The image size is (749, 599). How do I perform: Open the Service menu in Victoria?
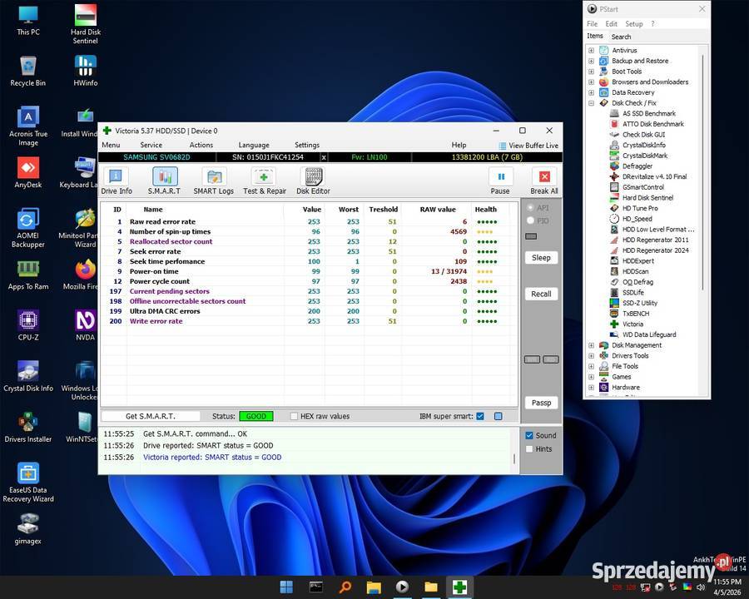pos(151,145)
